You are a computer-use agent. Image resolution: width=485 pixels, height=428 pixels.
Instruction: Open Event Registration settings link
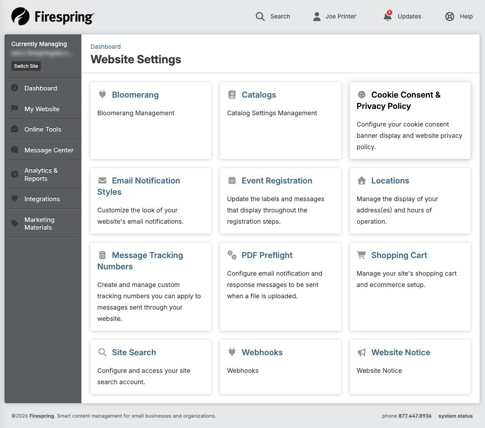coord(277,180)
